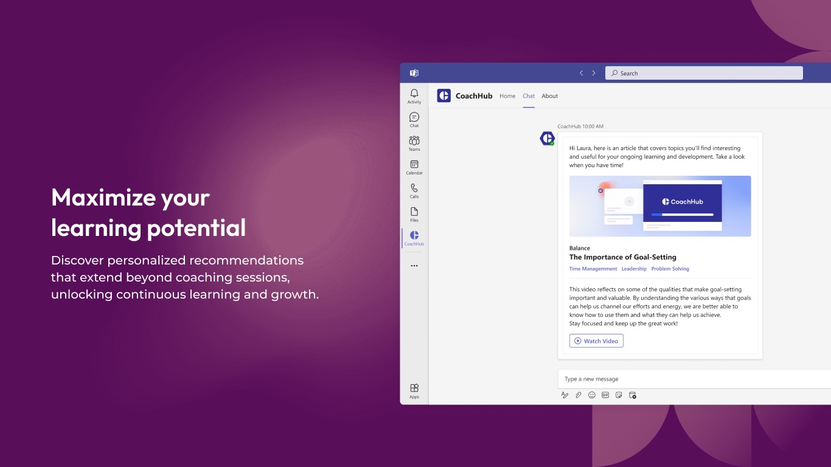Open the text Format icon
Image resolution: width=831 pixels, height=467 pixels.
coord(565,395)
